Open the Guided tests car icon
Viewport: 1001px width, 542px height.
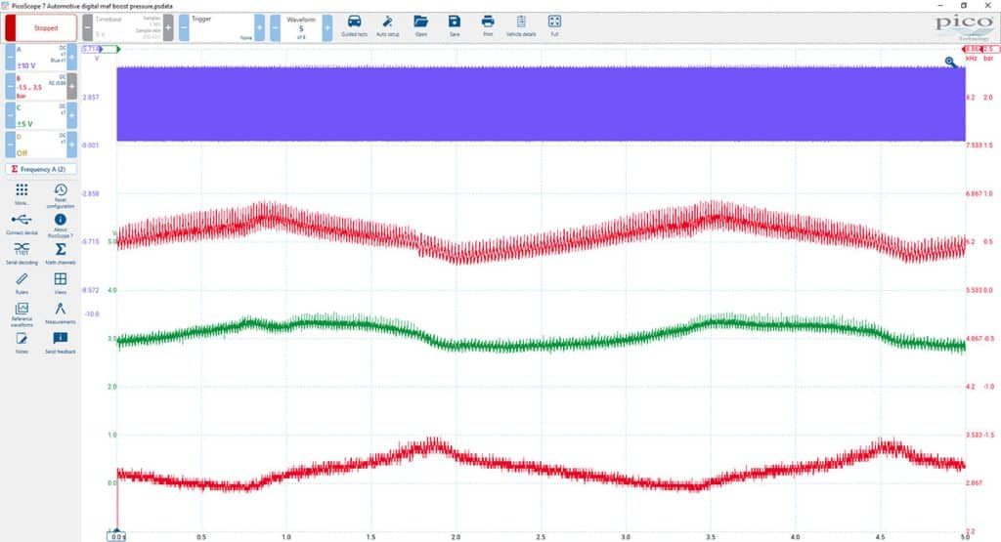click(x=354, y=26)
